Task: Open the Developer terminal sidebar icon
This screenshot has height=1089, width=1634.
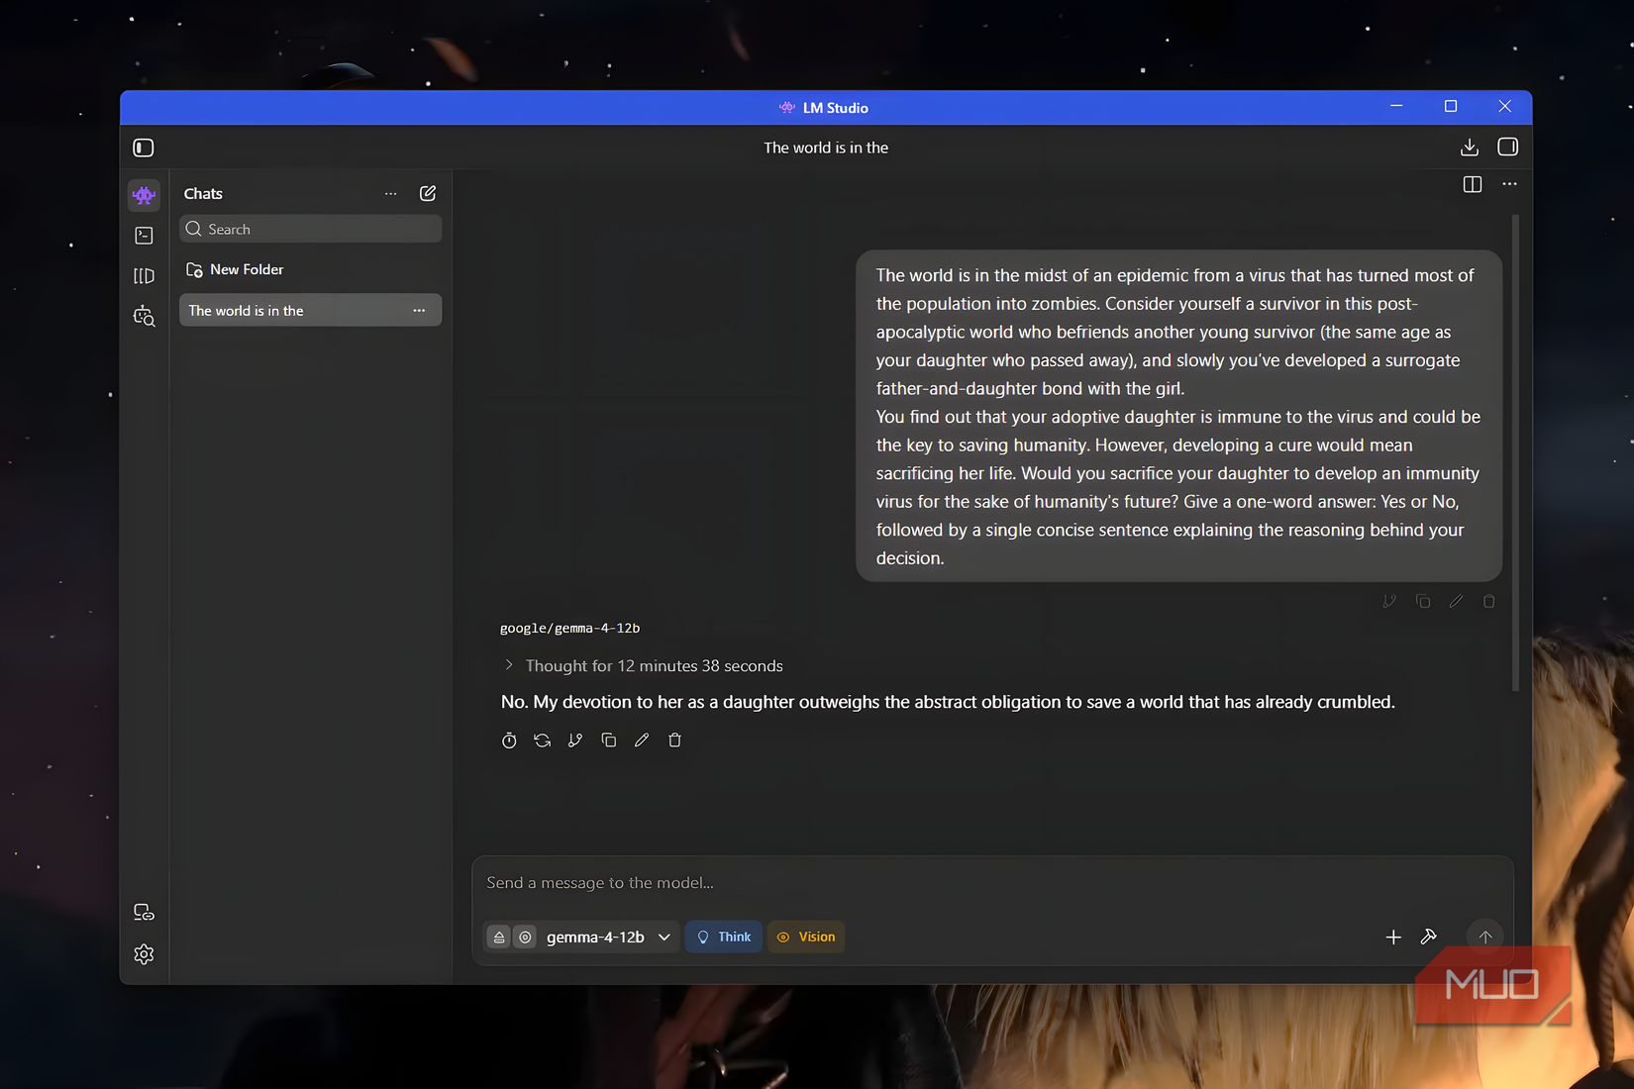Action: (145, 236)
